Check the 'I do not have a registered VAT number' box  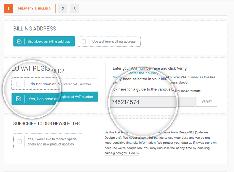[x=19, y=84]
